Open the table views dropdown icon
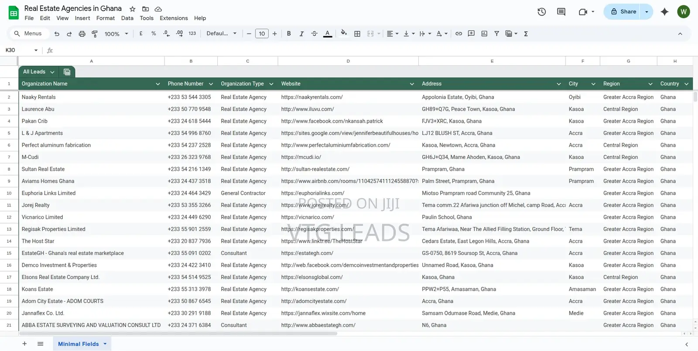Image resolution: width=698 pixels, height=351 pixels. (511, 34)
